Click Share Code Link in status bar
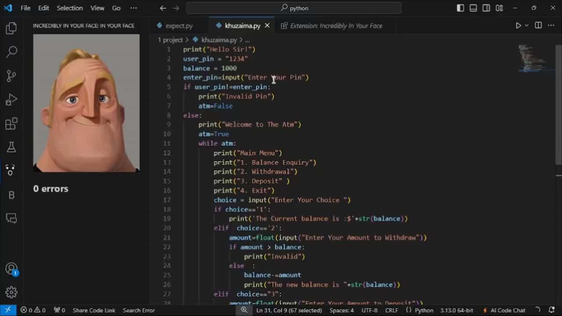 coord(94,310)
